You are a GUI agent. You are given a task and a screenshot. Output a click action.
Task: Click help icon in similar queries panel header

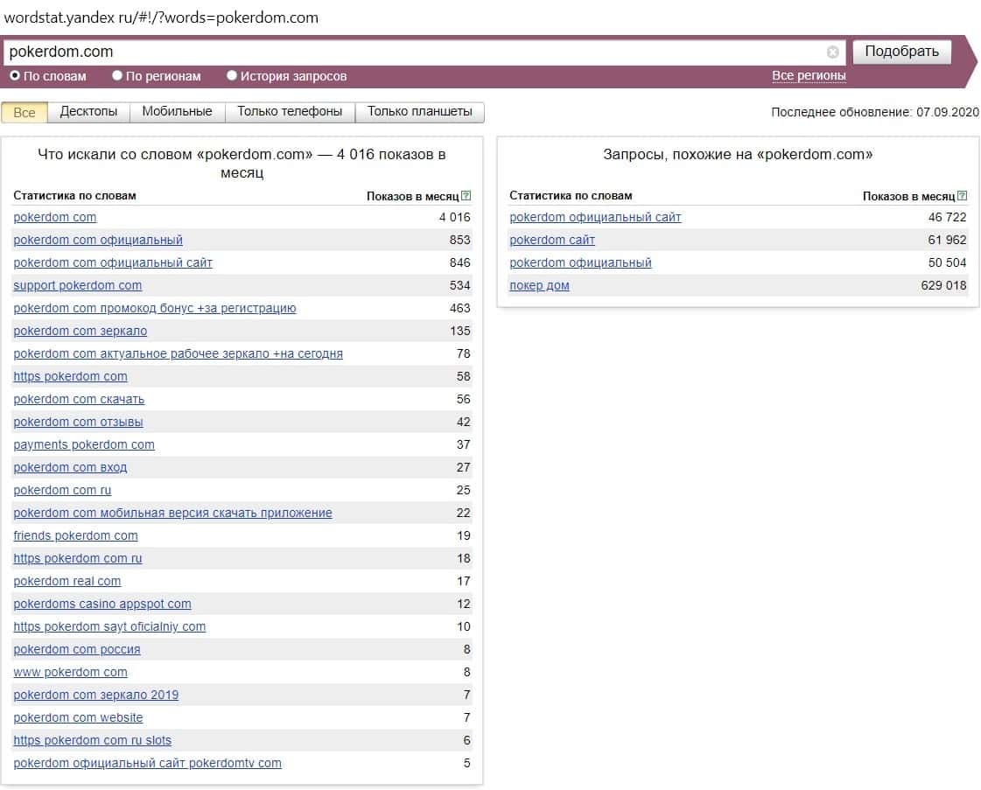(x=963, y=196)
